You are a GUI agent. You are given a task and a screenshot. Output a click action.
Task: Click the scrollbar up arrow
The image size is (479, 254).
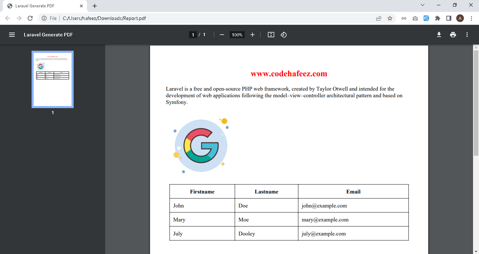click(x=476, y=48)
